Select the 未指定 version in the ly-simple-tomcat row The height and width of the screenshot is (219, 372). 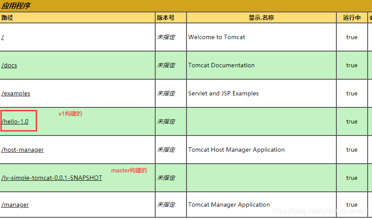(x=166, y=178)
